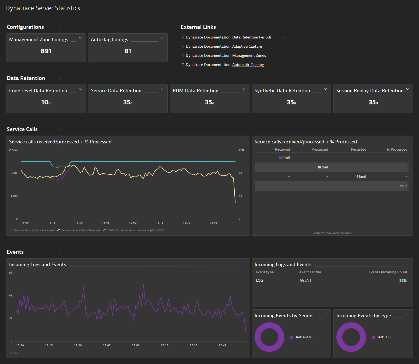Image resolution: width=419 pixels, height=364 pixels.
Task: Expand RUM Data Retention tile menu
Action: (244, 89)
